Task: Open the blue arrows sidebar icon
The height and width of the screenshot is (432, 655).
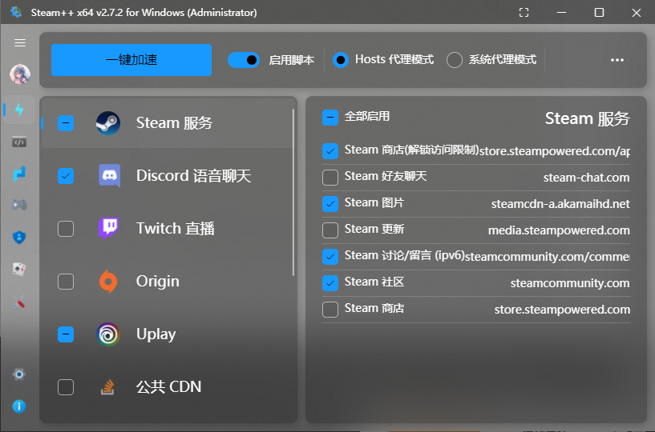Action: tap(19, 174)
